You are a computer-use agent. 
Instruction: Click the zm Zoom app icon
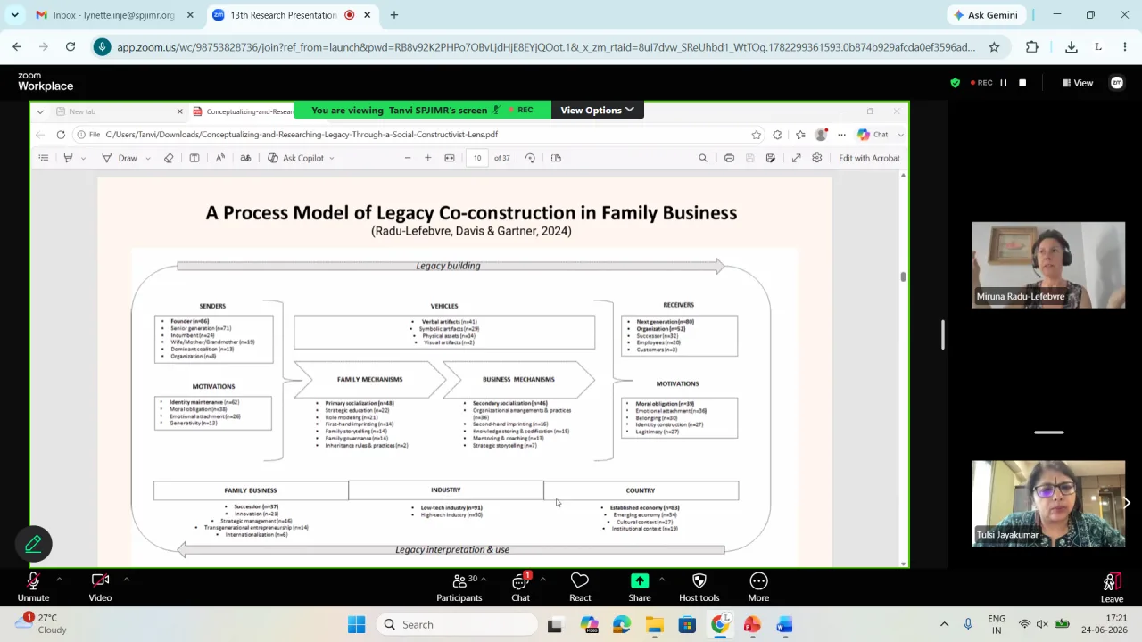coord(1116,83)
